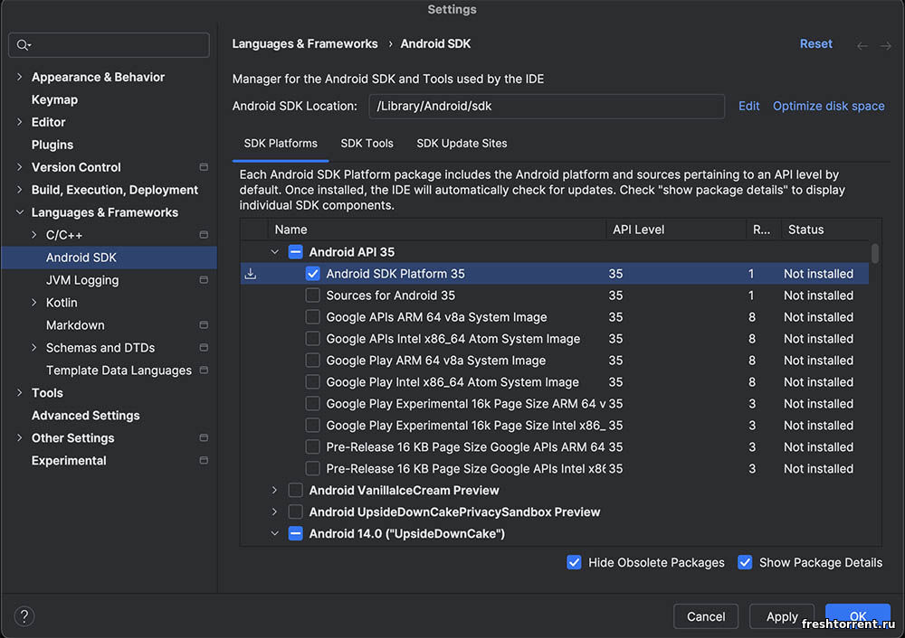
Task: Check Android UpsideDownCakePrivacySandbox Preview checkbox
Action: pos(295,512)
